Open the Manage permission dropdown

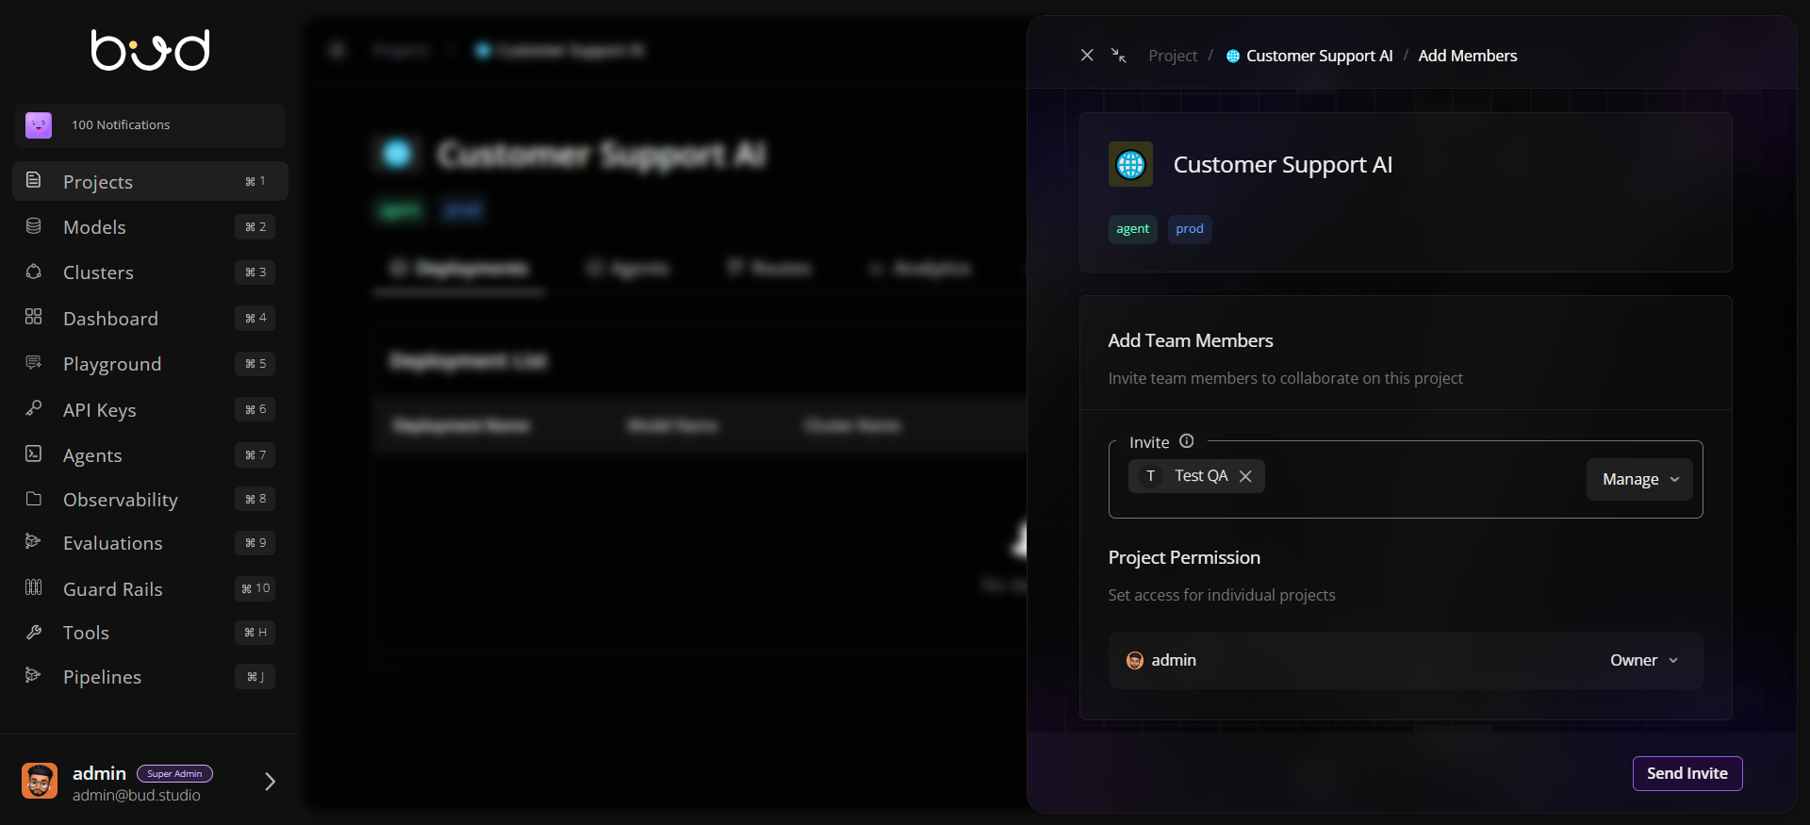tap(1639, 479)
